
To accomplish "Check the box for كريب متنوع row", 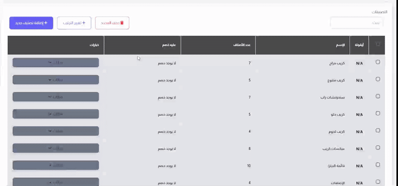I will (378, 79).
